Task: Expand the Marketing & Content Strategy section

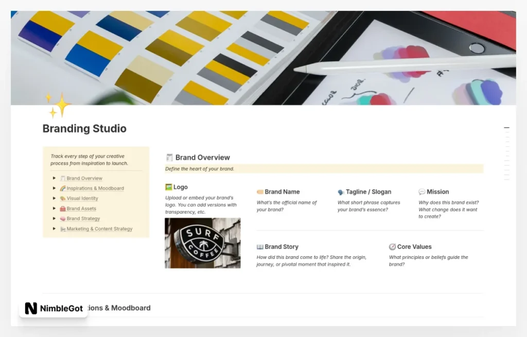Action: [x=54, y=228]
